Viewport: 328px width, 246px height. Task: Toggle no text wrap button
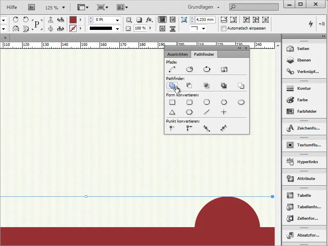pos(162,20)
